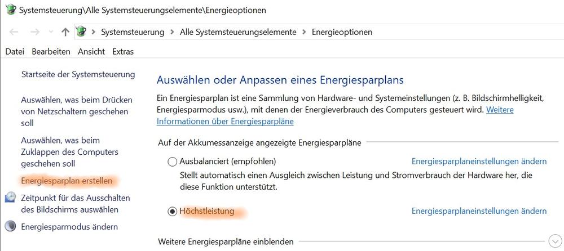The image size is (564, 251).
Task: Open the recent locations dropdown arrow
Action: point(51,32)
